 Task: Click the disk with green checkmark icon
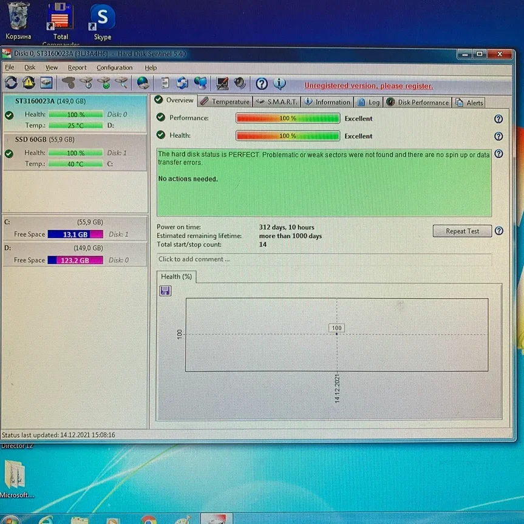pyautogui.click(x=104, y=83)
